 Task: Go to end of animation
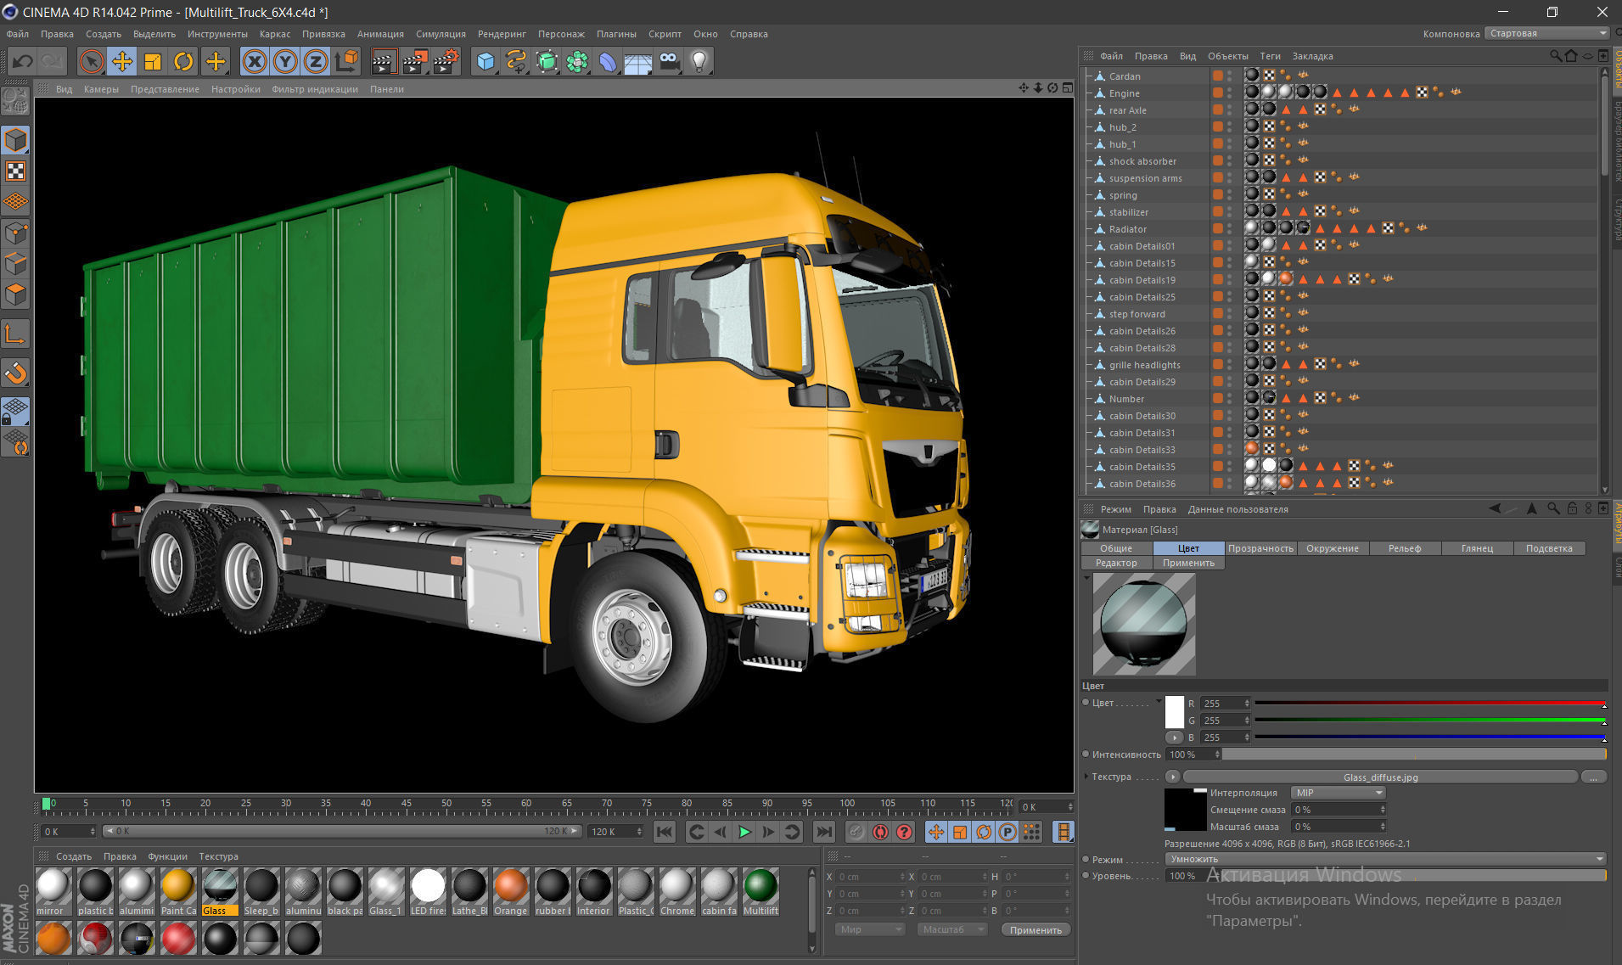click(x=823, y=832)
